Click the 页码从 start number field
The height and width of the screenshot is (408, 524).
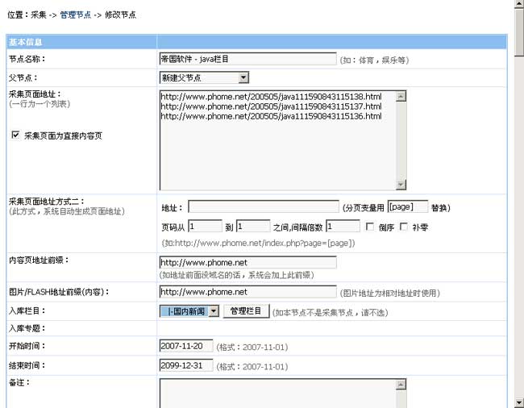205,227
